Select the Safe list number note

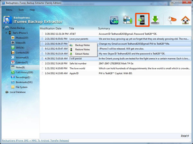pyautogui.click(x=78, y=64)
